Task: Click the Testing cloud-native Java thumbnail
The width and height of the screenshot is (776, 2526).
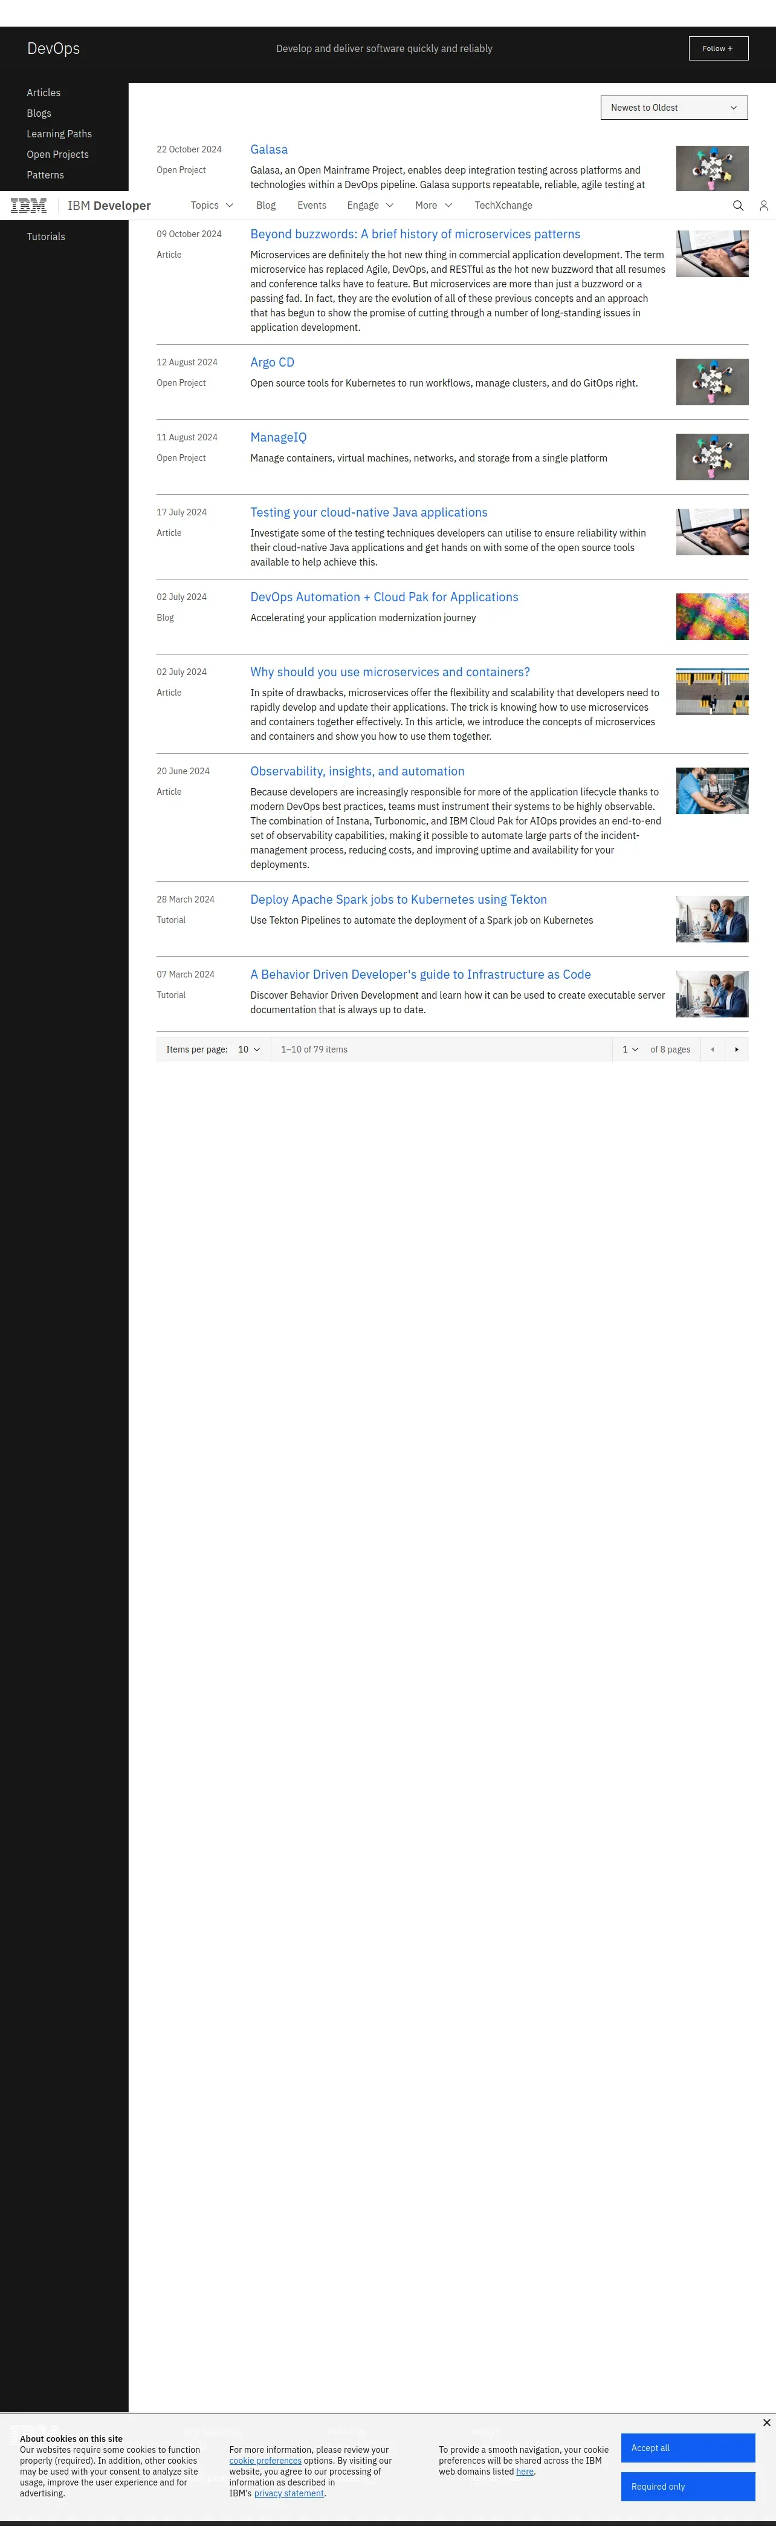Action: click(713, 532)
